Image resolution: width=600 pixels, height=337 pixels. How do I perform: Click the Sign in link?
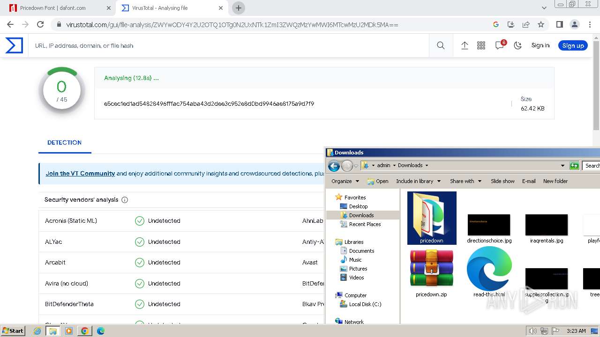point(540,45)
